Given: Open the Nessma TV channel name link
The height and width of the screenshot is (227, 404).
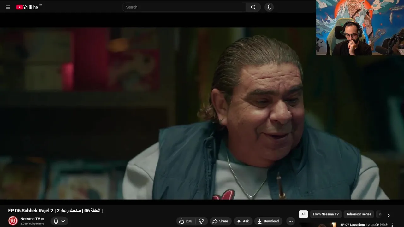Looking at the screenshot, I should coord(30,219).
